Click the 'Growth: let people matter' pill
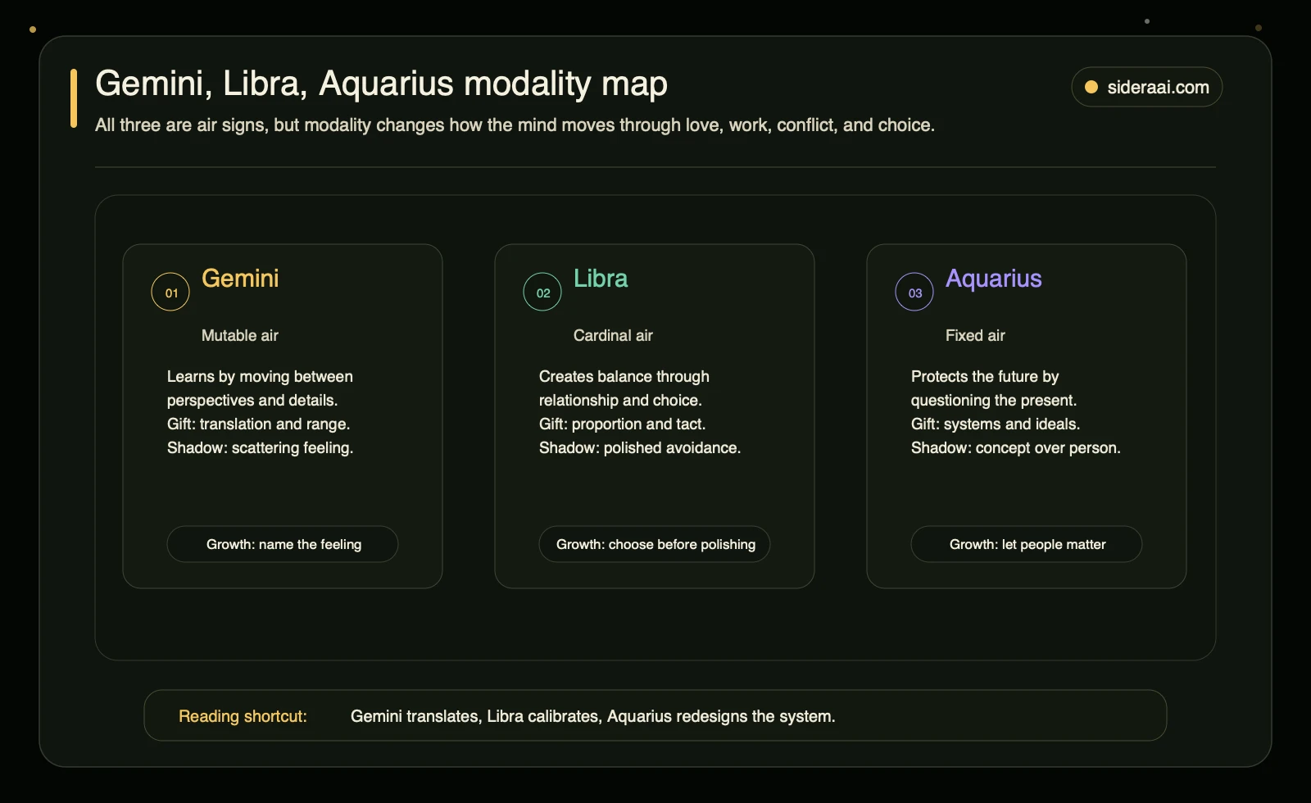The height and width of the screenshot is (803, 1311). click(x=1027, y=544)
